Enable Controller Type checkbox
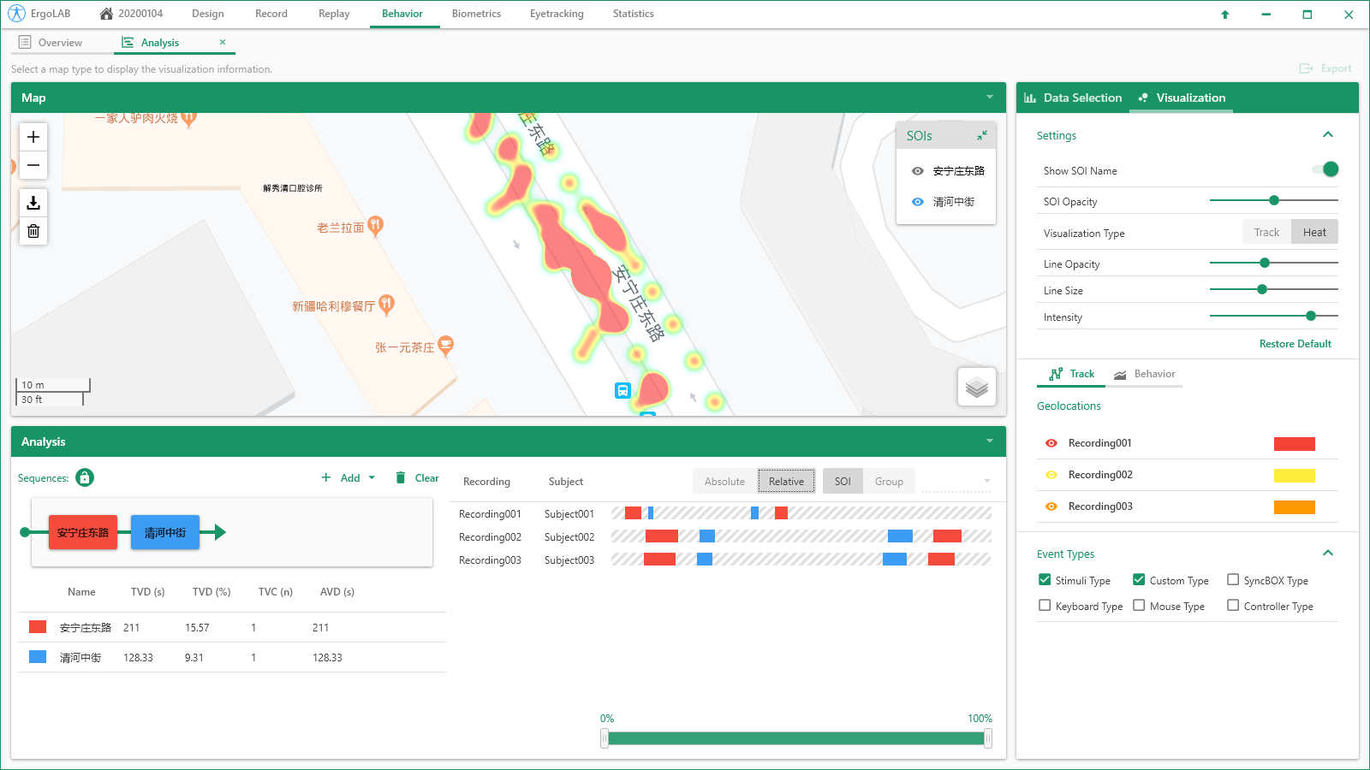This screenshot has height=770, width=1370. pyautogui.click(x=1233, y=605)
